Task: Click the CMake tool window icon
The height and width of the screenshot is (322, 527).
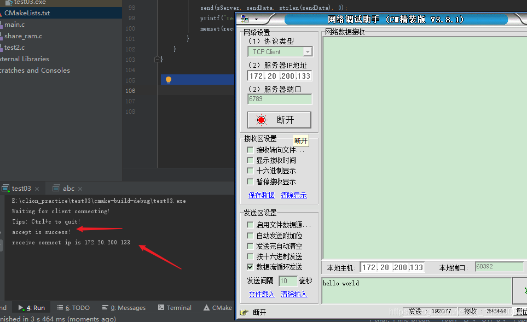Action: (207, 308)
